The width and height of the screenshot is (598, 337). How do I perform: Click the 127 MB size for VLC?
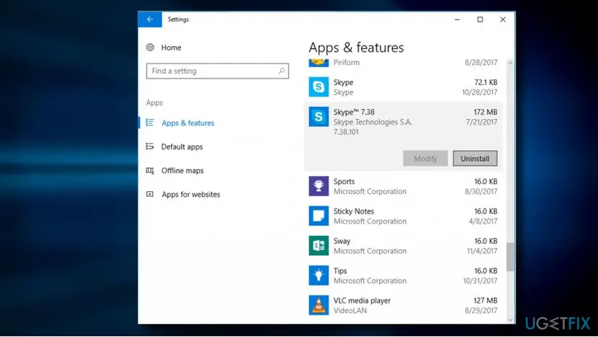(485, 300)
